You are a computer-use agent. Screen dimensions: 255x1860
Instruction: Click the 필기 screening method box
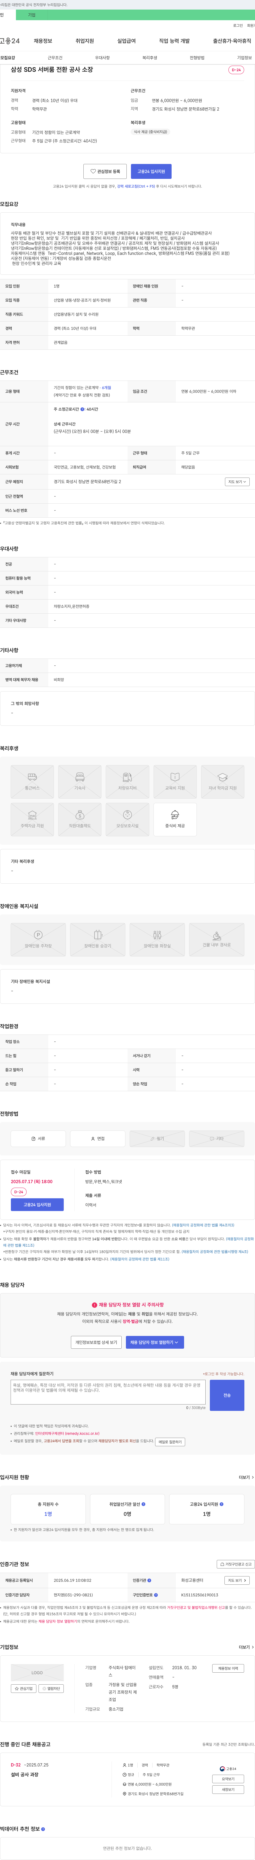click(x=157, y=1139)
